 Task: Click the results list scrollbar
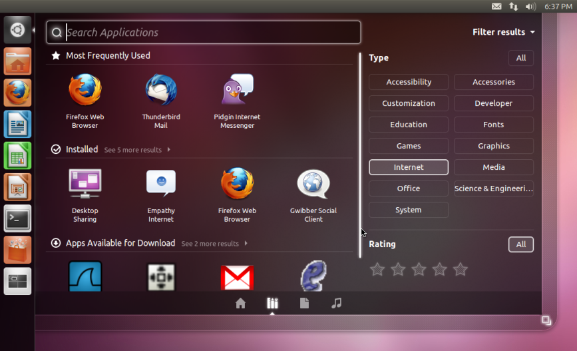[360, 155]
